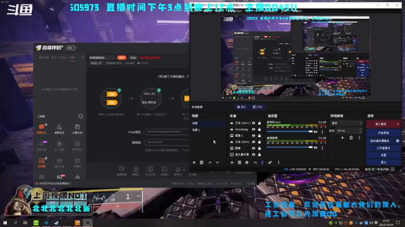Open the download-icon tool in Douyu toolbox
The width and height of the screenshot is (405, 227).
point(59,146)
